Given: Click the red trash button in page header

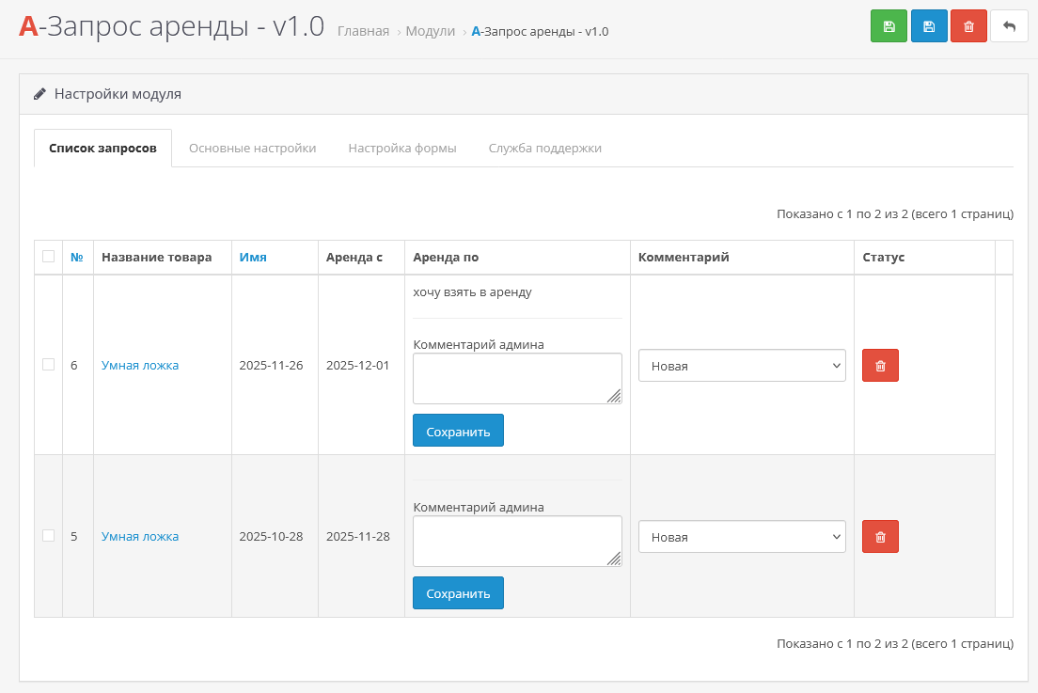Looking at the screenshot, I should coord(968,26).
